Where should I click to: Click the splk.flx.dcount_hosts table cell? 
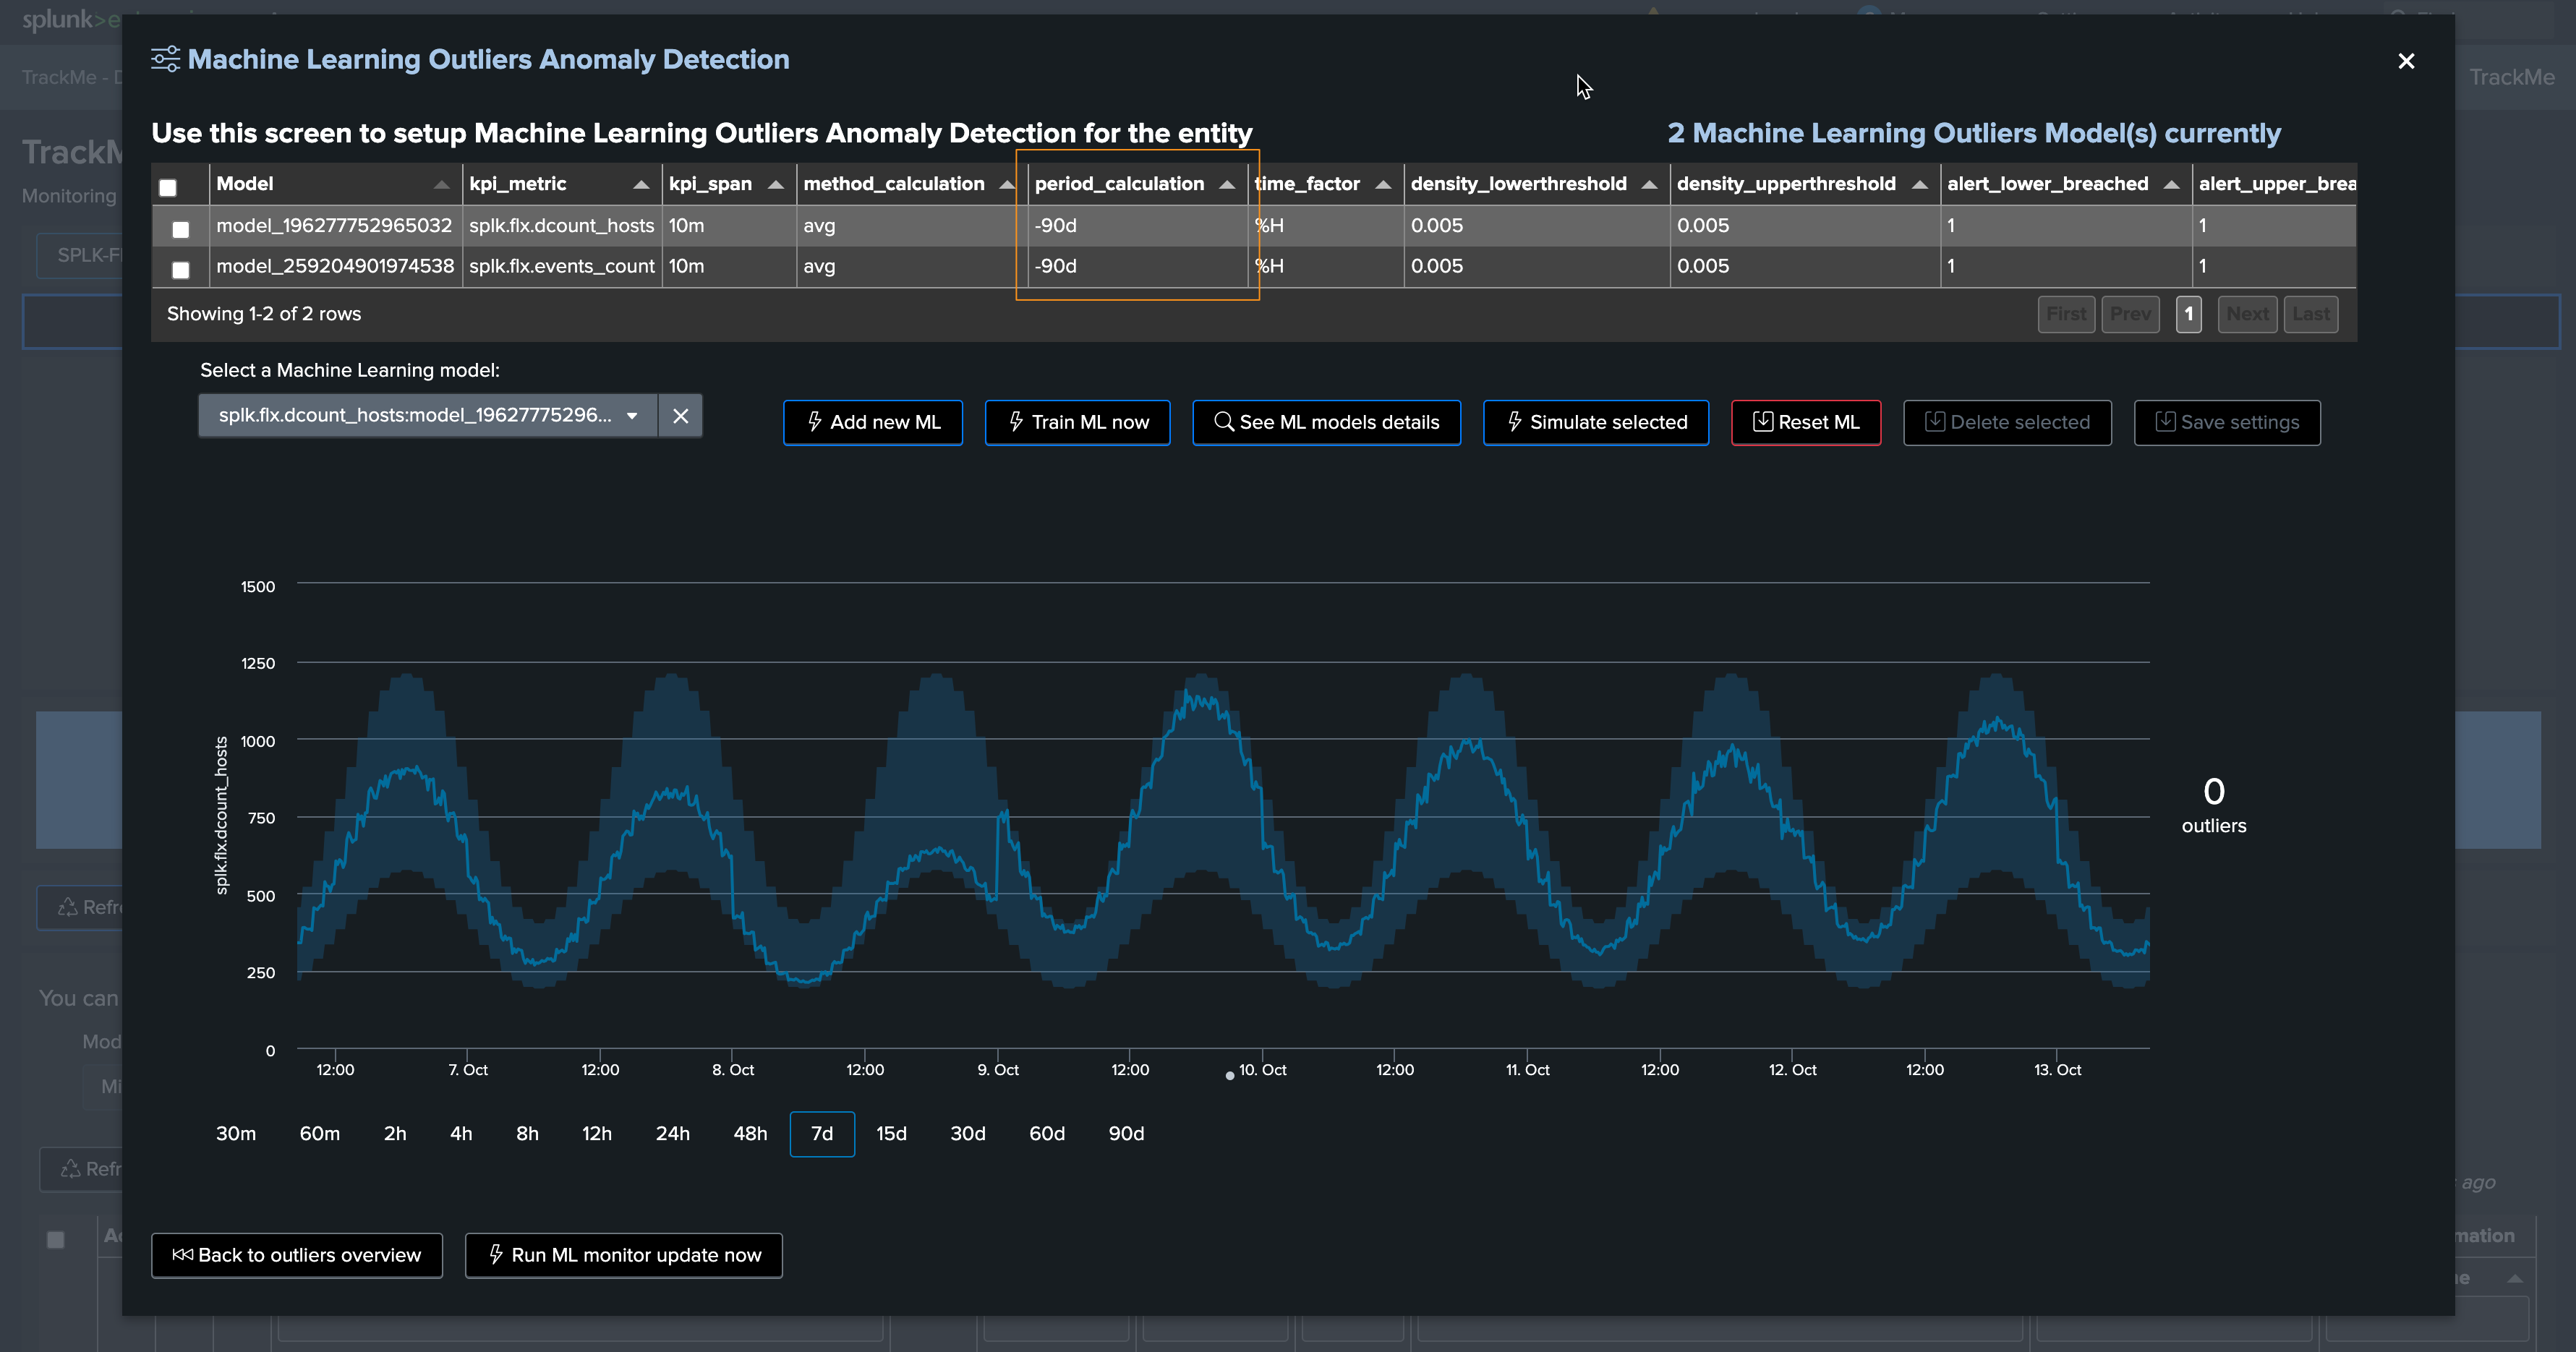(x=561, y=226)
